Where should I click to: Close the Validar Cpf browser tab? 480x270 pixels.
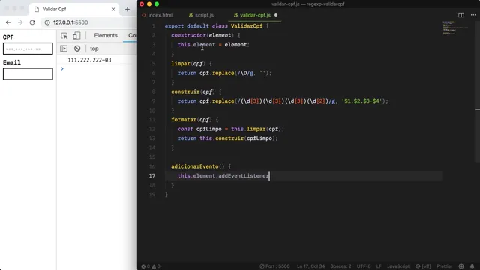coord(113,9)
